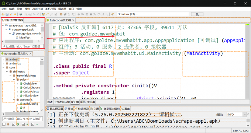Viewport: 251px width, 133px height.
Task: Click the globe toolbar icon
Action: tap(21, 14)
